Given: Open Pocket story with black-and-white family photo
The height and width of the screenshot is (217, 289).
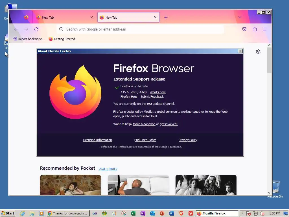Looking at the screenshot, I should click(206, 185).
